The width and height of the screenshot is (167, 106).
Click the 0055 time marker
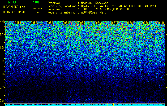point(82,23)
